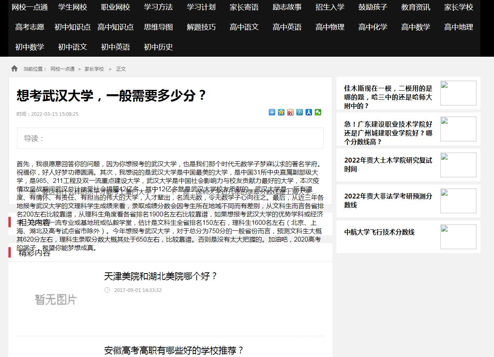Viewport: 494px width, 357px height.
Task: Open the 鼓励孩子 navigation item
Action: (x=373, y=7)
